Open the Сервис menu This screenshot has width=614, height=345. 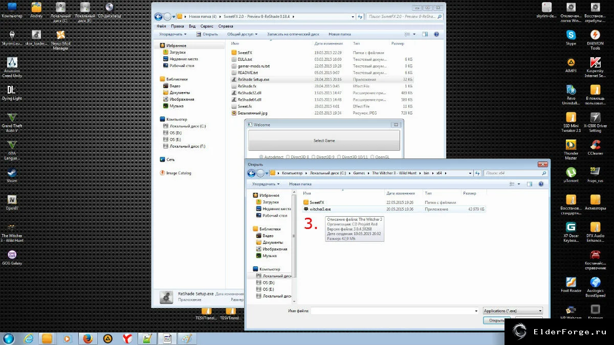(x=207, y=26)
